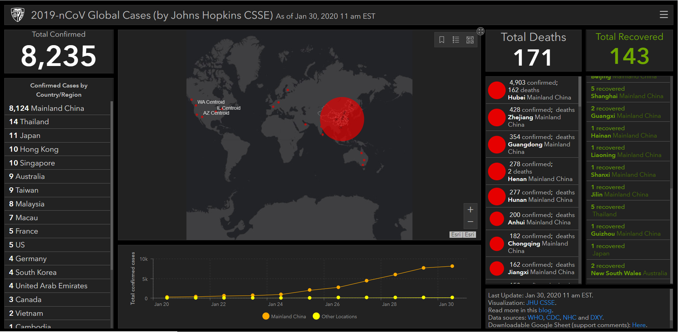Click the Johns Hopkins shield logo
The width and height of the screenshot is (678, 332).
17,15
